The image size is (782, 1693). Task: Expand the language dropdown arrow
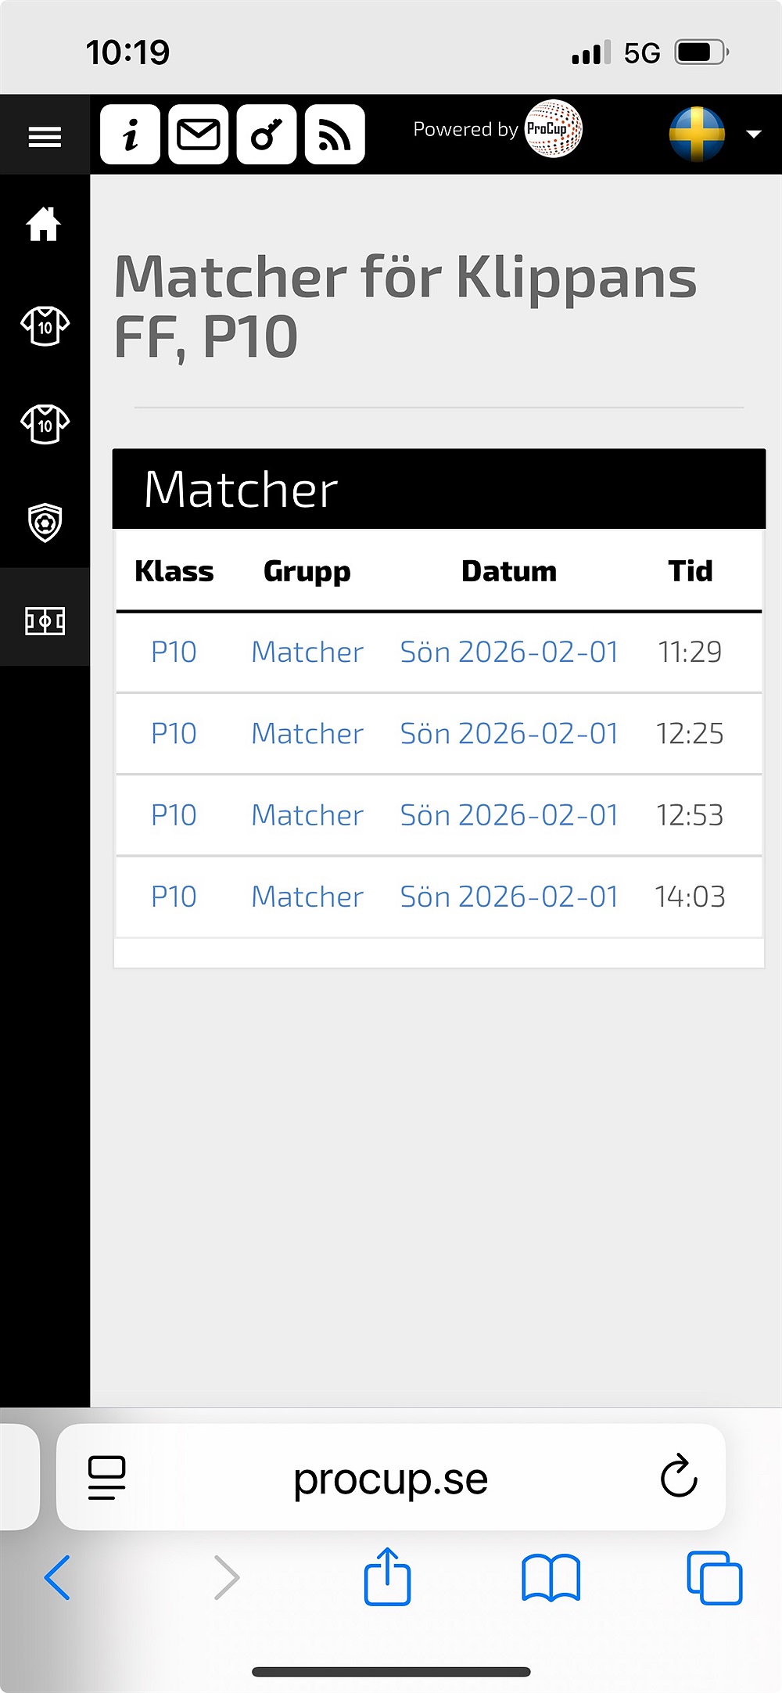click(x=754, y=135)
